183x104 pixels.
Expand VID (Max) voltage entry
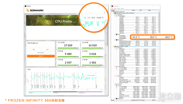pyautogui.click(x=117, y=49)
